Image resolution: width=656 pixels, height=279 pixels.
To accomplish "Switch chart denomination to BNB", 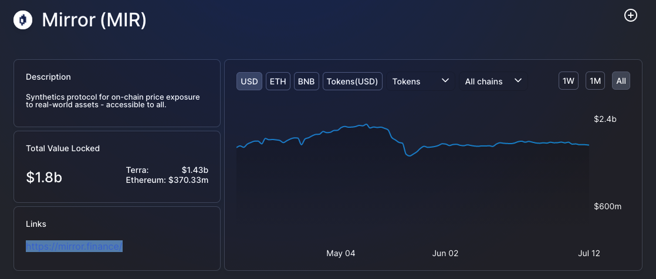I will tap(307, 81).
